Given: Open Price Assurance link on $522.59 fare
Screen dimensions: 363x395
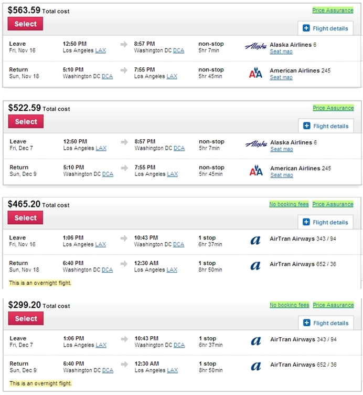Looking at the screenshot, I should (x=333, y=108).
